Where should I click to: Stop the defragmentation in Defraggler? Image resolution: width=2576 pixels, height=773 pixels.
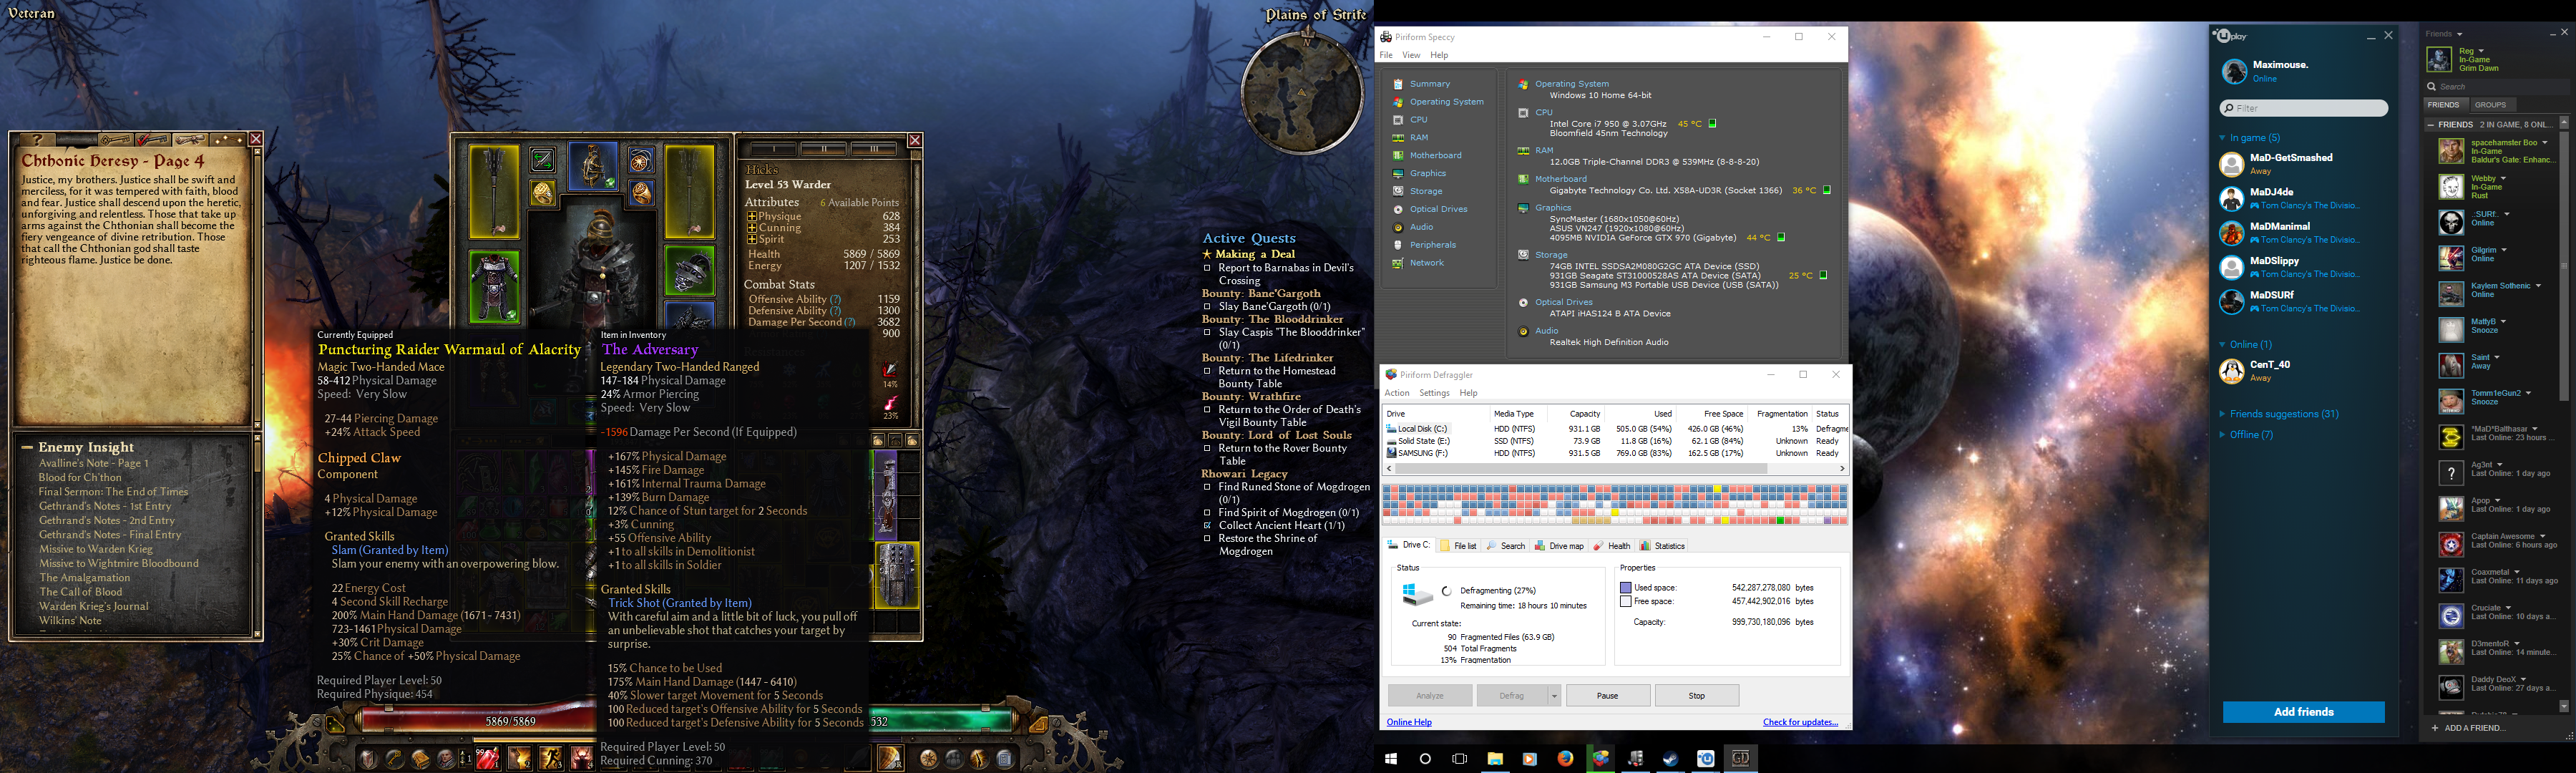(1697, 696)
